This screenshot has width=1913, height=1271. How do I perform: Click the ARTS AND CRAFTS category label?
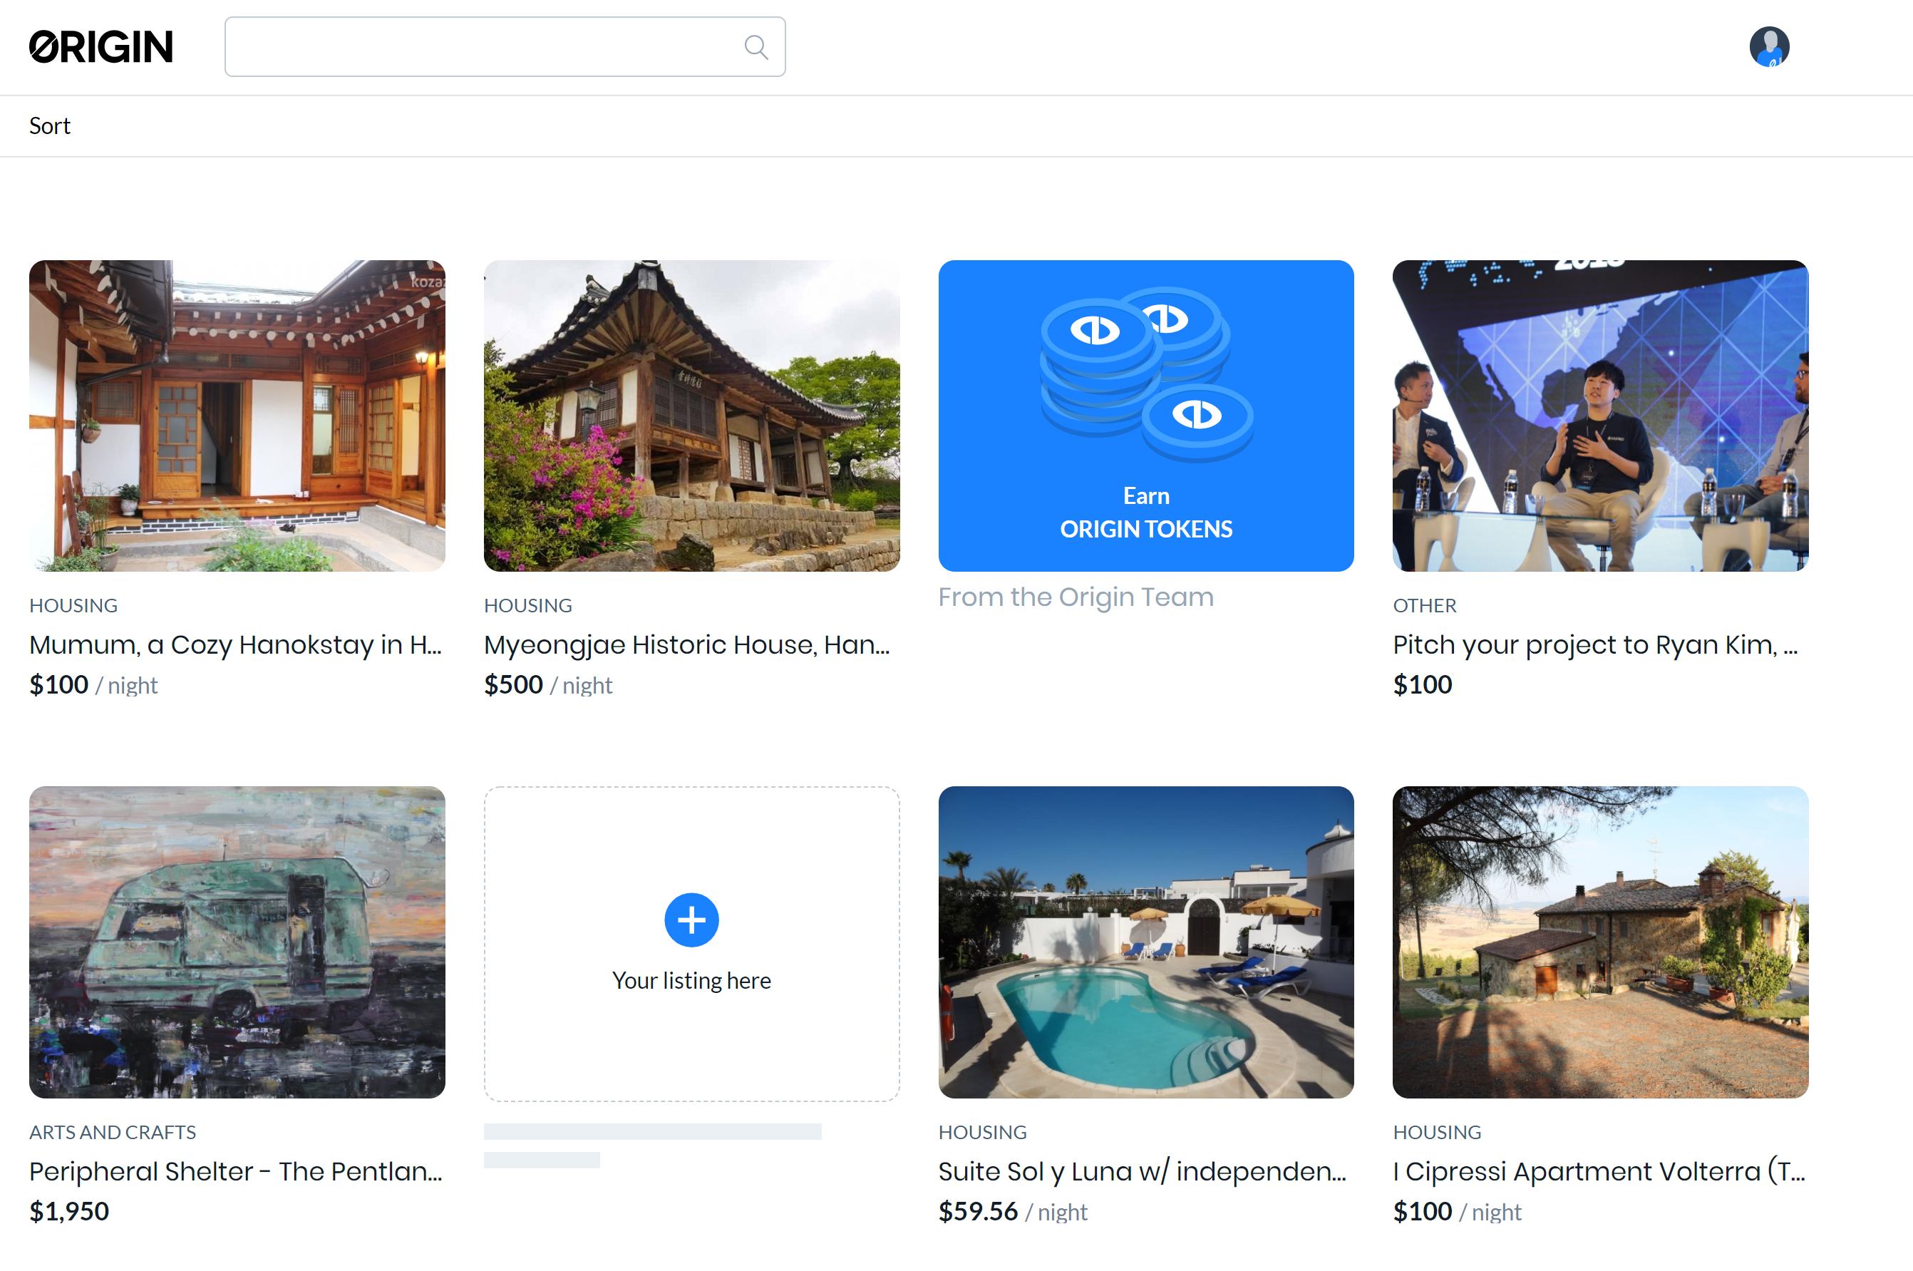[x=113, y=1131]
